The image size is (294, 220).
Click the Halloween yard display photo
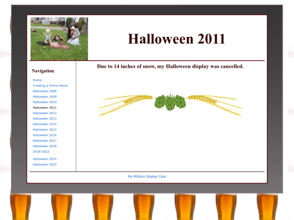(x=59, y=39)
